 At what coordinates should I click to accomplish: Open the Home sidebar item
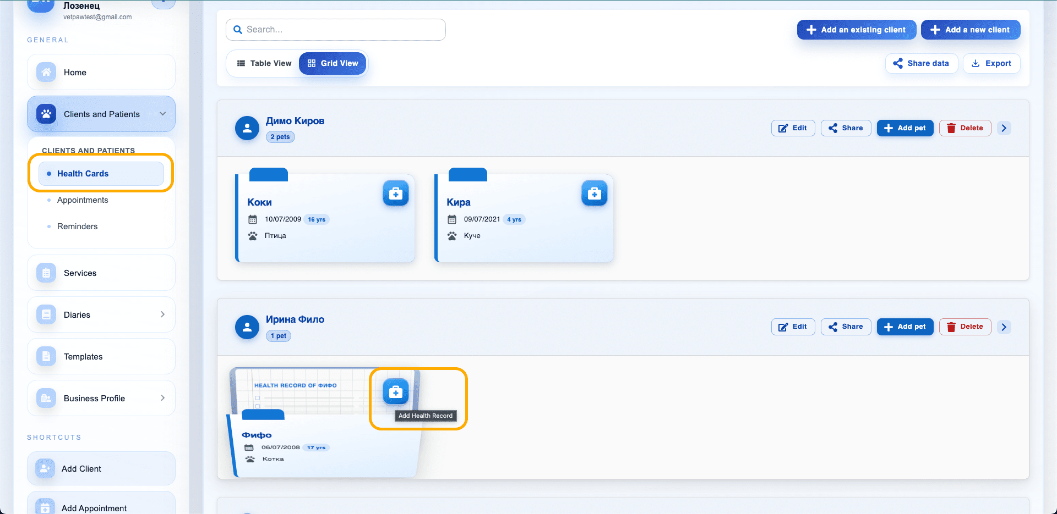tap(101, 72)
